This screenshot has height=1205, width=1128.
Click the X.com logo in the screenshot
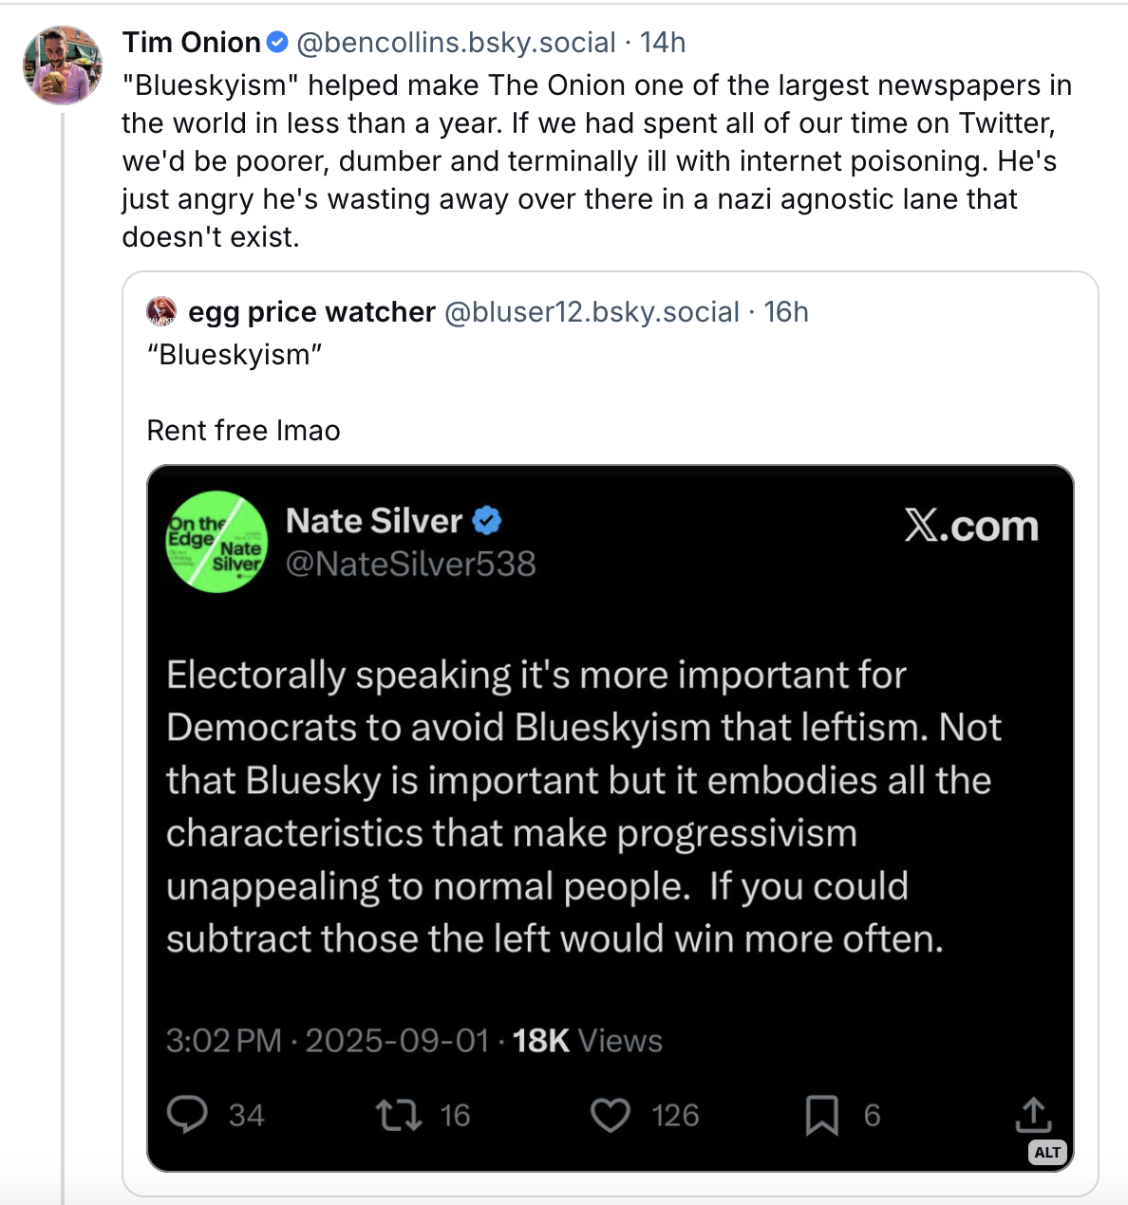coord(971,526)
